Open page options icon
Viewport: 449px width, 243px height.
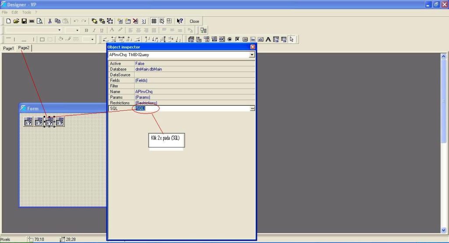(143, 21)
